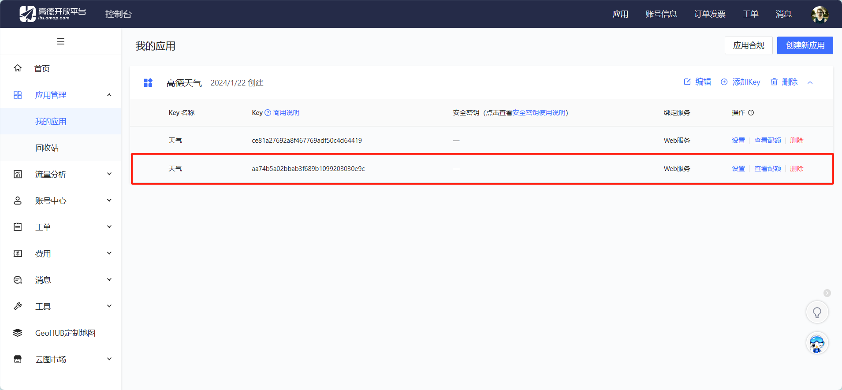Select 我的应用 in sidebar
This screenshot has height=390, width=842.
[61, 121]
